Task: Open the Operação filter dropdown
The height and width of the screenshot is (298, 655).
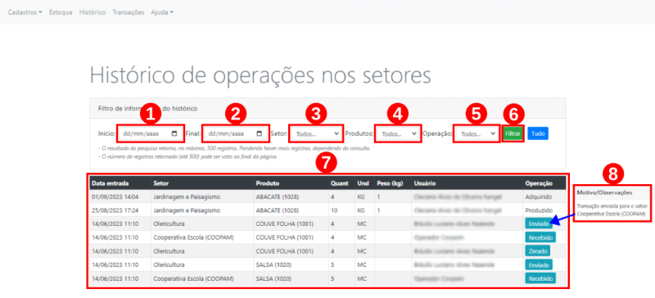Action: tap(477, 133)
